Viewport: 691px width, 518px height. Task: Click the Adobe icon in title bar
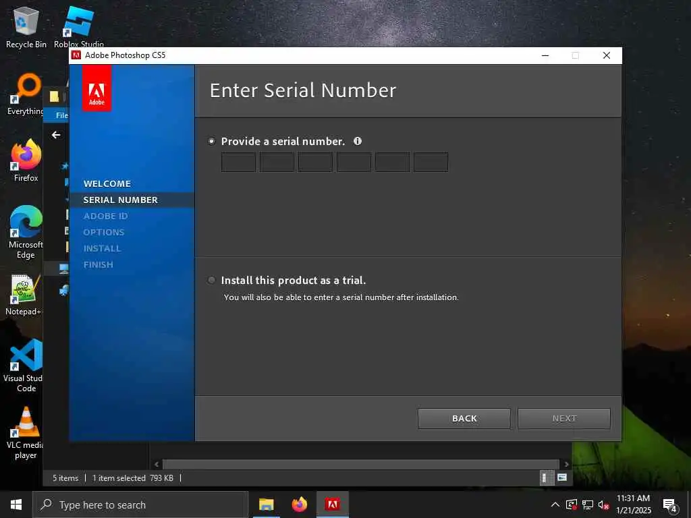(76, 55)
